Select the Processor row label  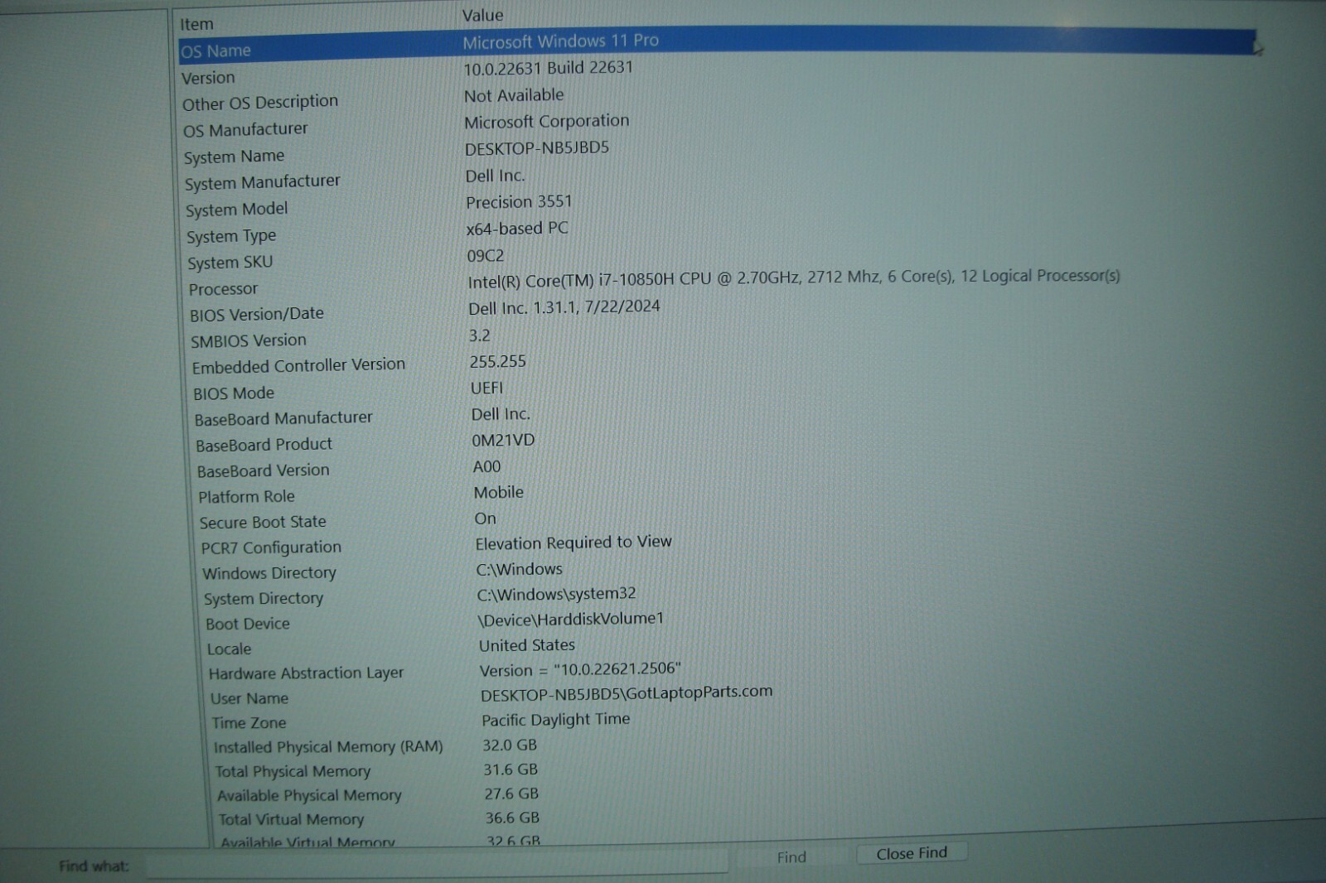[223, 288]
